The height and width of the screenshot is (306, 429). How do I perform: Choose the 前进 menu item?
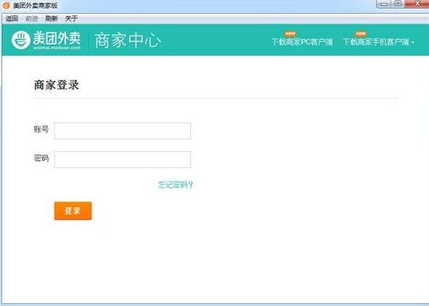pos(32,19)
